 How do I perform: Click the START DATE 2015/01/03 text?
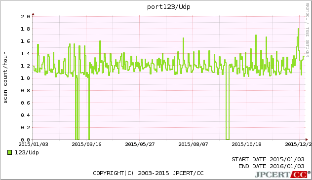[268, 159]
